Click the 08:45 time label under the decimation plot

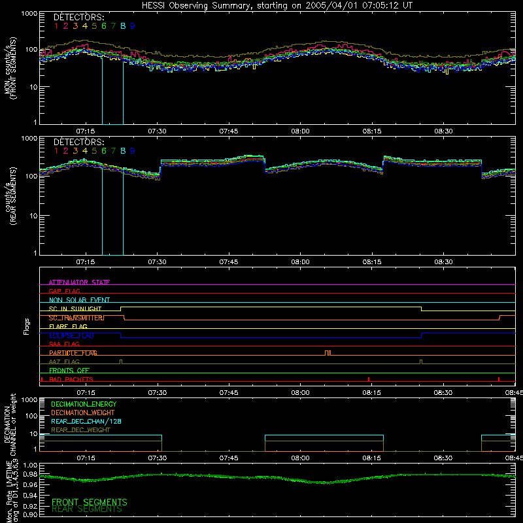coord(514,458)
